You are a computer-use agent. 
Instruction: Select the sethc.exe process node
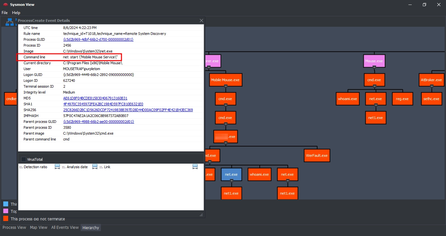point(431,99)
